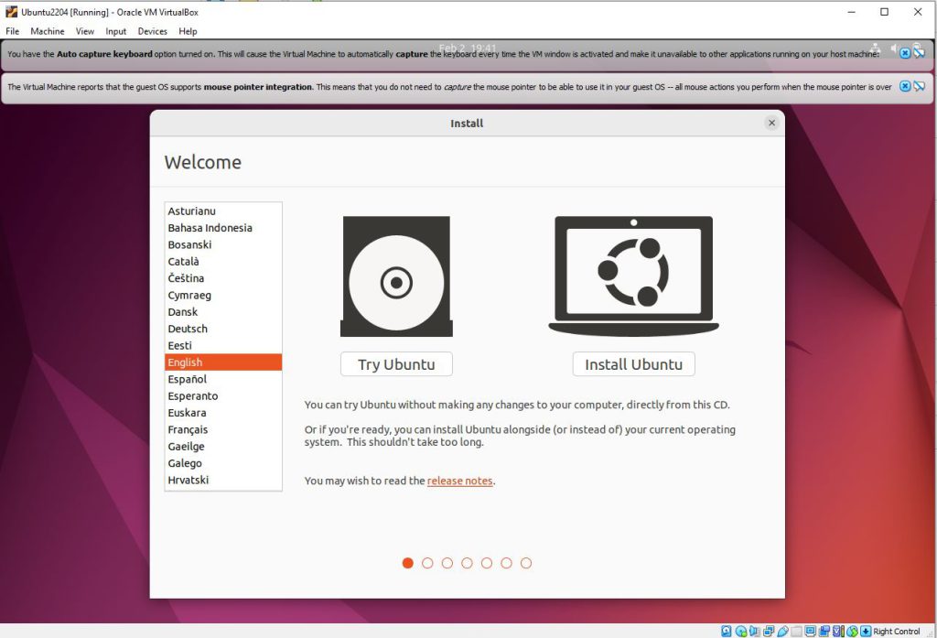Select Bosanski in the language list
937x638 pixels.
coord(223,244)
